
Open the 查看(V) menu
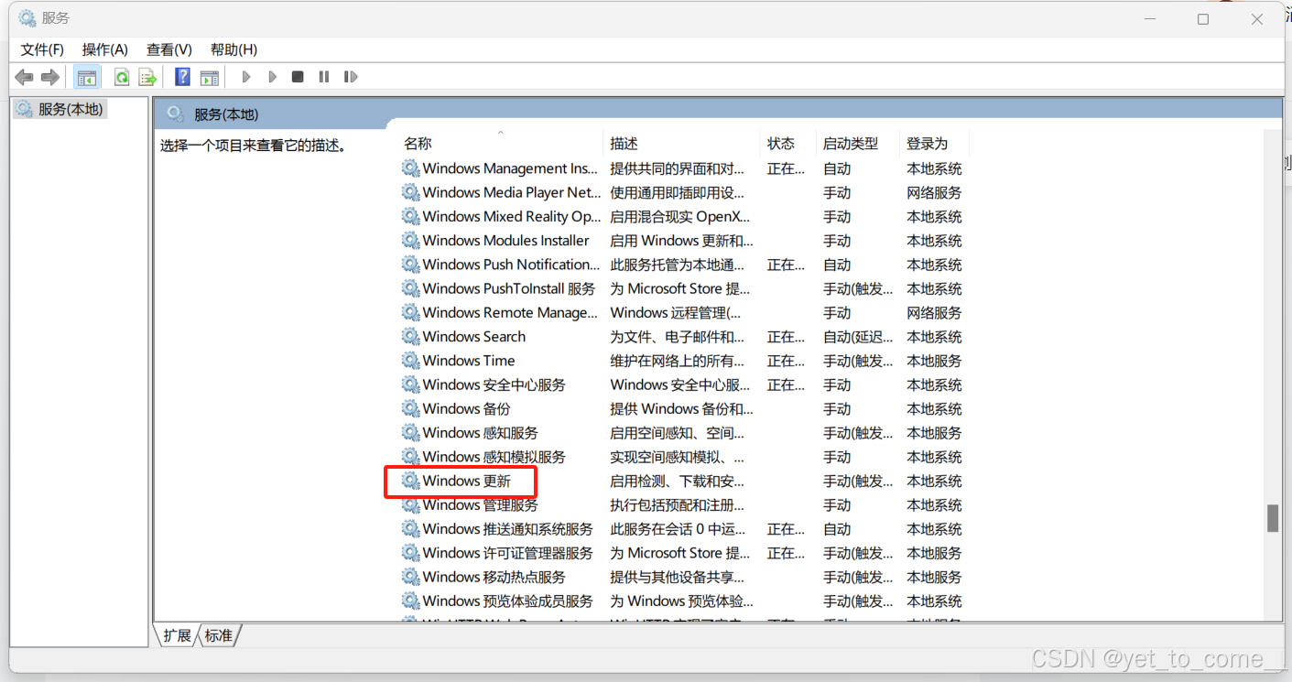point(169,49)
